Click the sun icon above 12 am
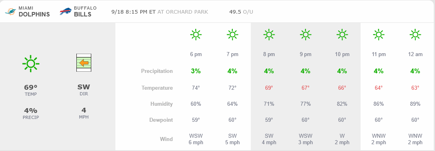Image resolution: width=435 pixels, height=151 pixels. (x=415, y=34)
